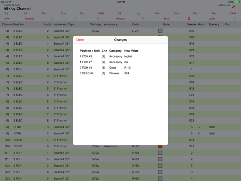Tap the 'All • by Channel' title
The height and width of the screenshot is (181, 241).
pyautogui.click(x=17, y=9)
